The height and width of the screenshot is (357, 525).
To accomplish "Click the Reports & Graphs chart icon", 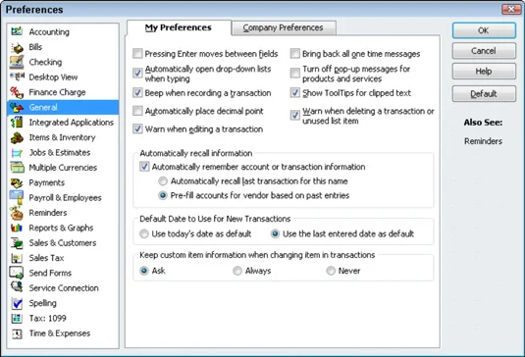I will point(17,228).
